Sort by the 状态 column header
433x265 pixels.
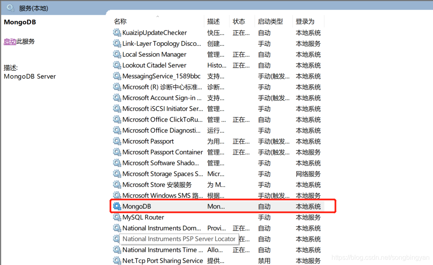tap(239, 21)
